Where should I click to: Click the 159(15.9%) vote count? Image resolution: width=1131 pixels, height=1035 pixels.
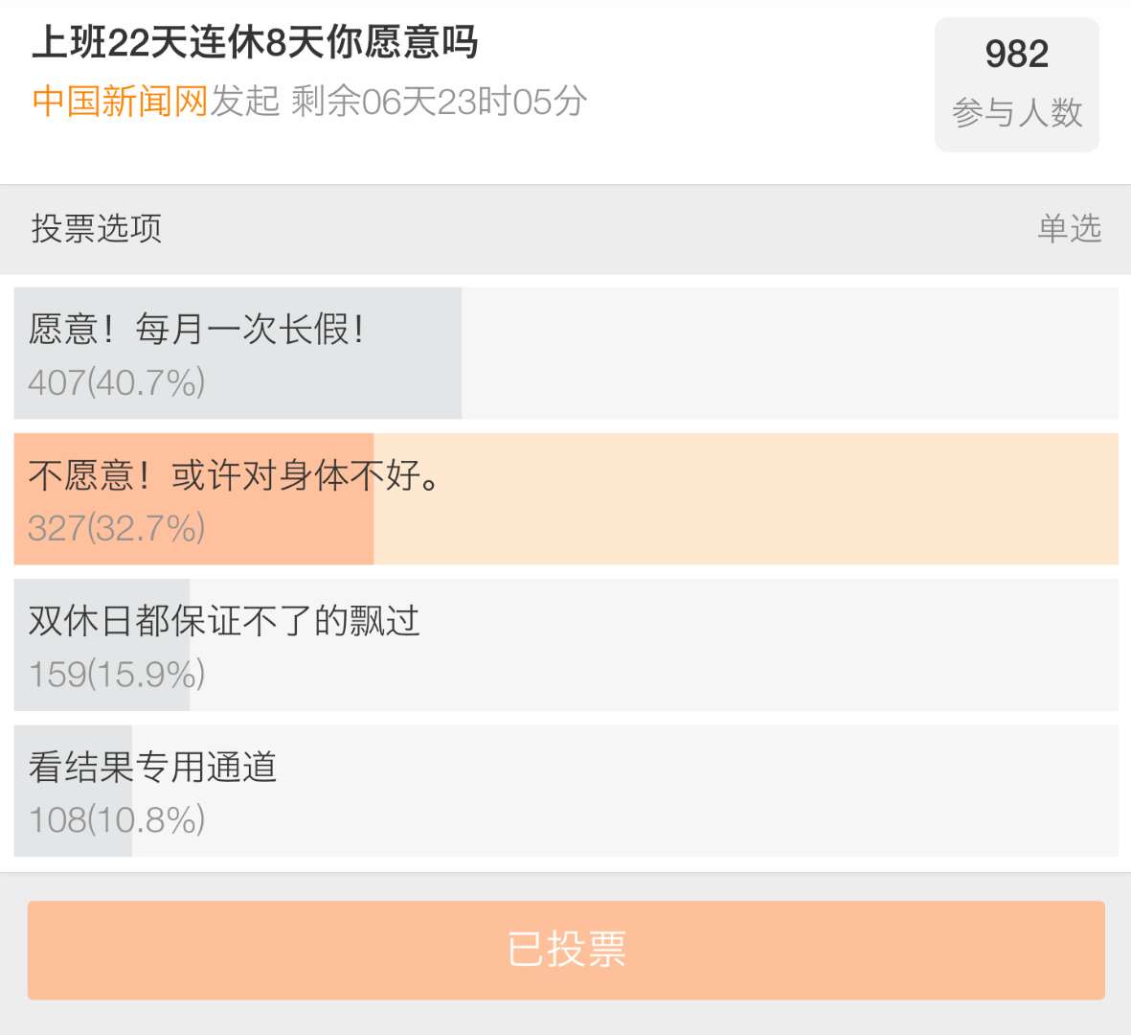coord(117,674)
